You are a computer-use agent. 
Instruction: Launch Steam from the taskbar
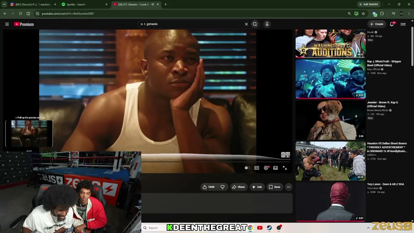click(269, 228)
